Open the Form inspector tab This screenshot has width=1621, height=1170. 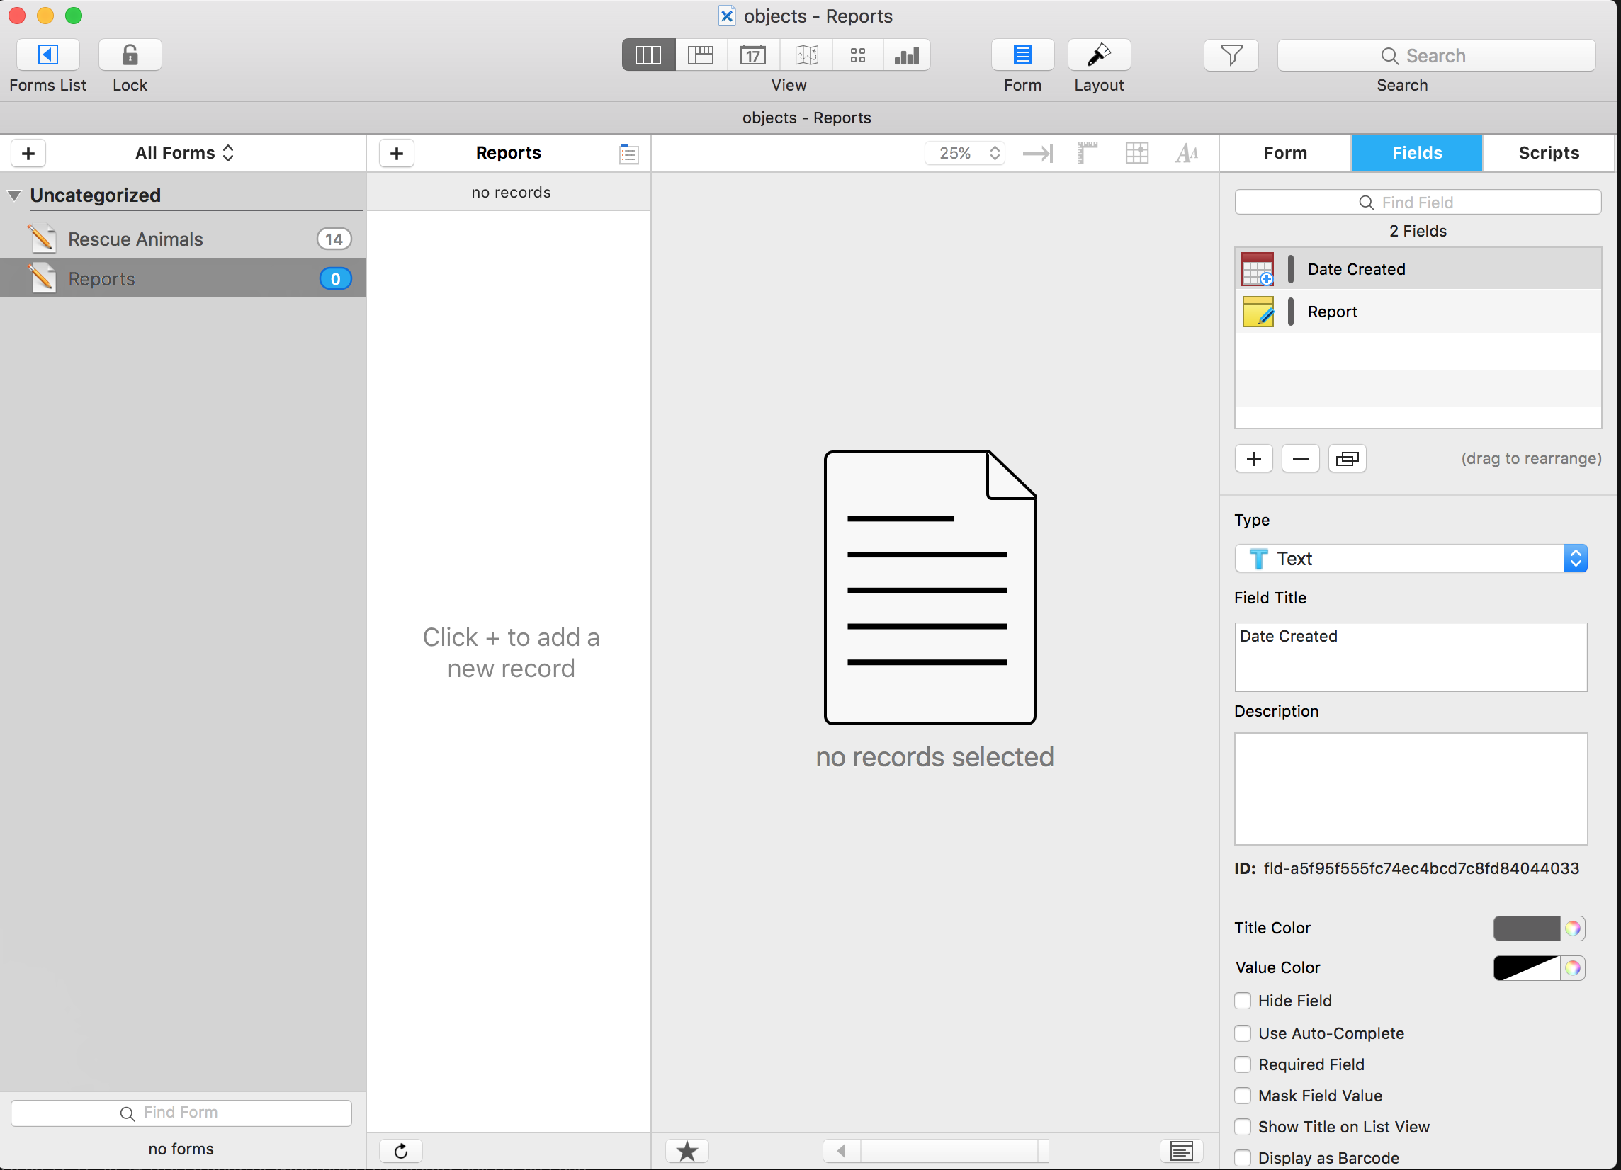[x=1284, y=153]
